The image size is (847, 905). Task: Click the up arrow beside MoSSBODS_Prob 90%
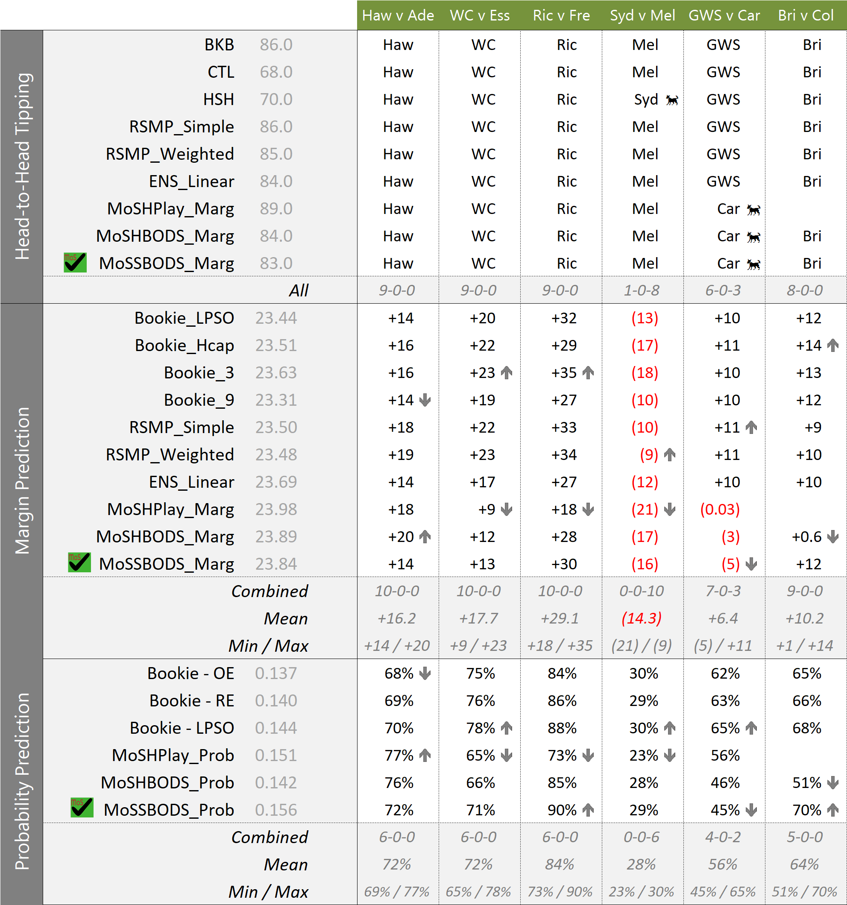click(588, 810)
